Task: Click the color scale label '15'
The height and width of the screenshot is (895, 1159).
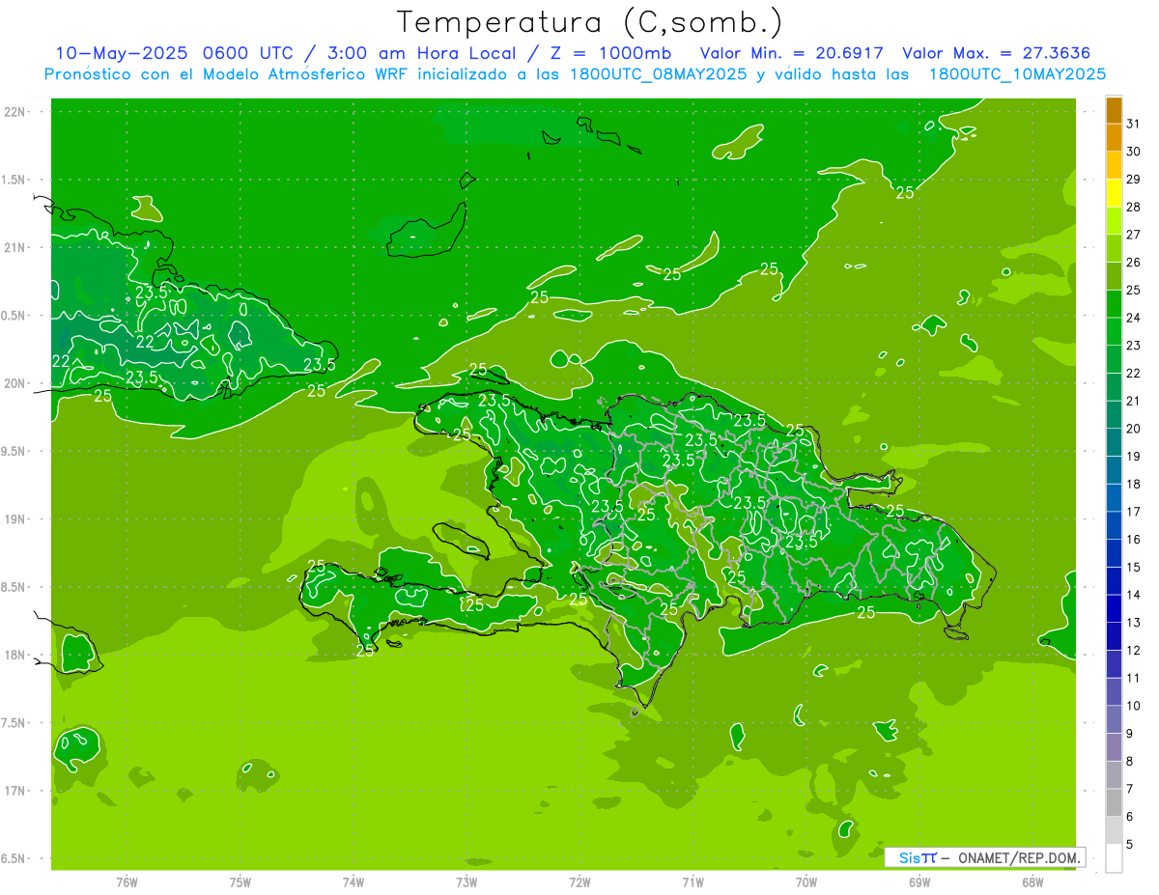Action: [x=1134, y=568]
